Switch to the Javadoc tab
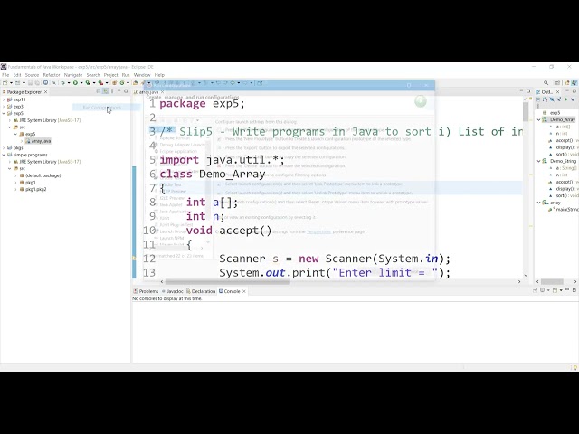 pyautogui.click(x=173, y=291)
